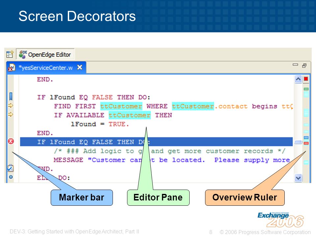The height and width of the screenshot is (237, 316).
Task: Click the task checkmark marker icon
Action: point(11,168)
